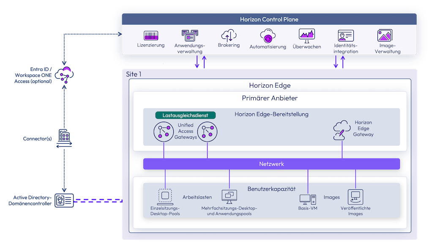The image size is (432, 246).
Task: Select the Veröffentlichte Images label
Action: pos(355,211)
